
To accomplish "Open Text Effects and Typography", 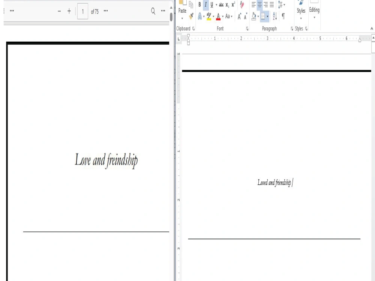I will pos(200,16).
